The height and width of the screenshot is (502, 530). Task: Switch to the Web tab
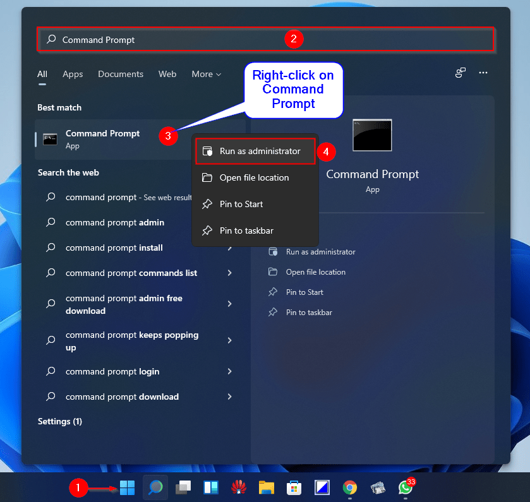click(x=167, y=74)
